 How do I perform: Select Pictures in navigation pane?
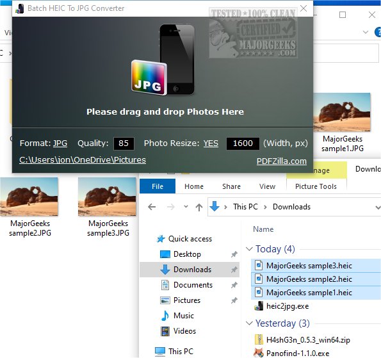[x=187, y=300]
